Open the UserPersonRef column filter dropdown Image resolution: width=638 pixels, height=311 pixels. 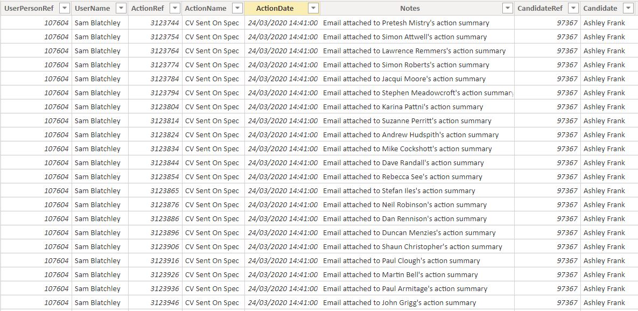click(65, 8)
